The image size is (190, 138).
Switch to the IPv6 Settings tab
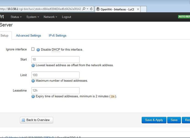click(x=58, y=36)
